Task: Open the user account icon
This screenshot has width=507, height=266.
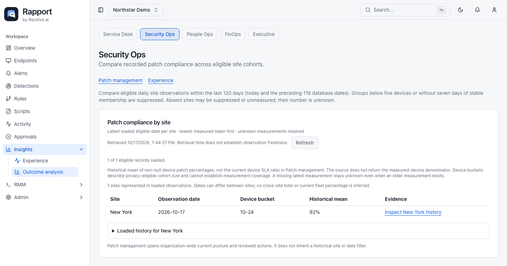Action: (x=494, y=10)
